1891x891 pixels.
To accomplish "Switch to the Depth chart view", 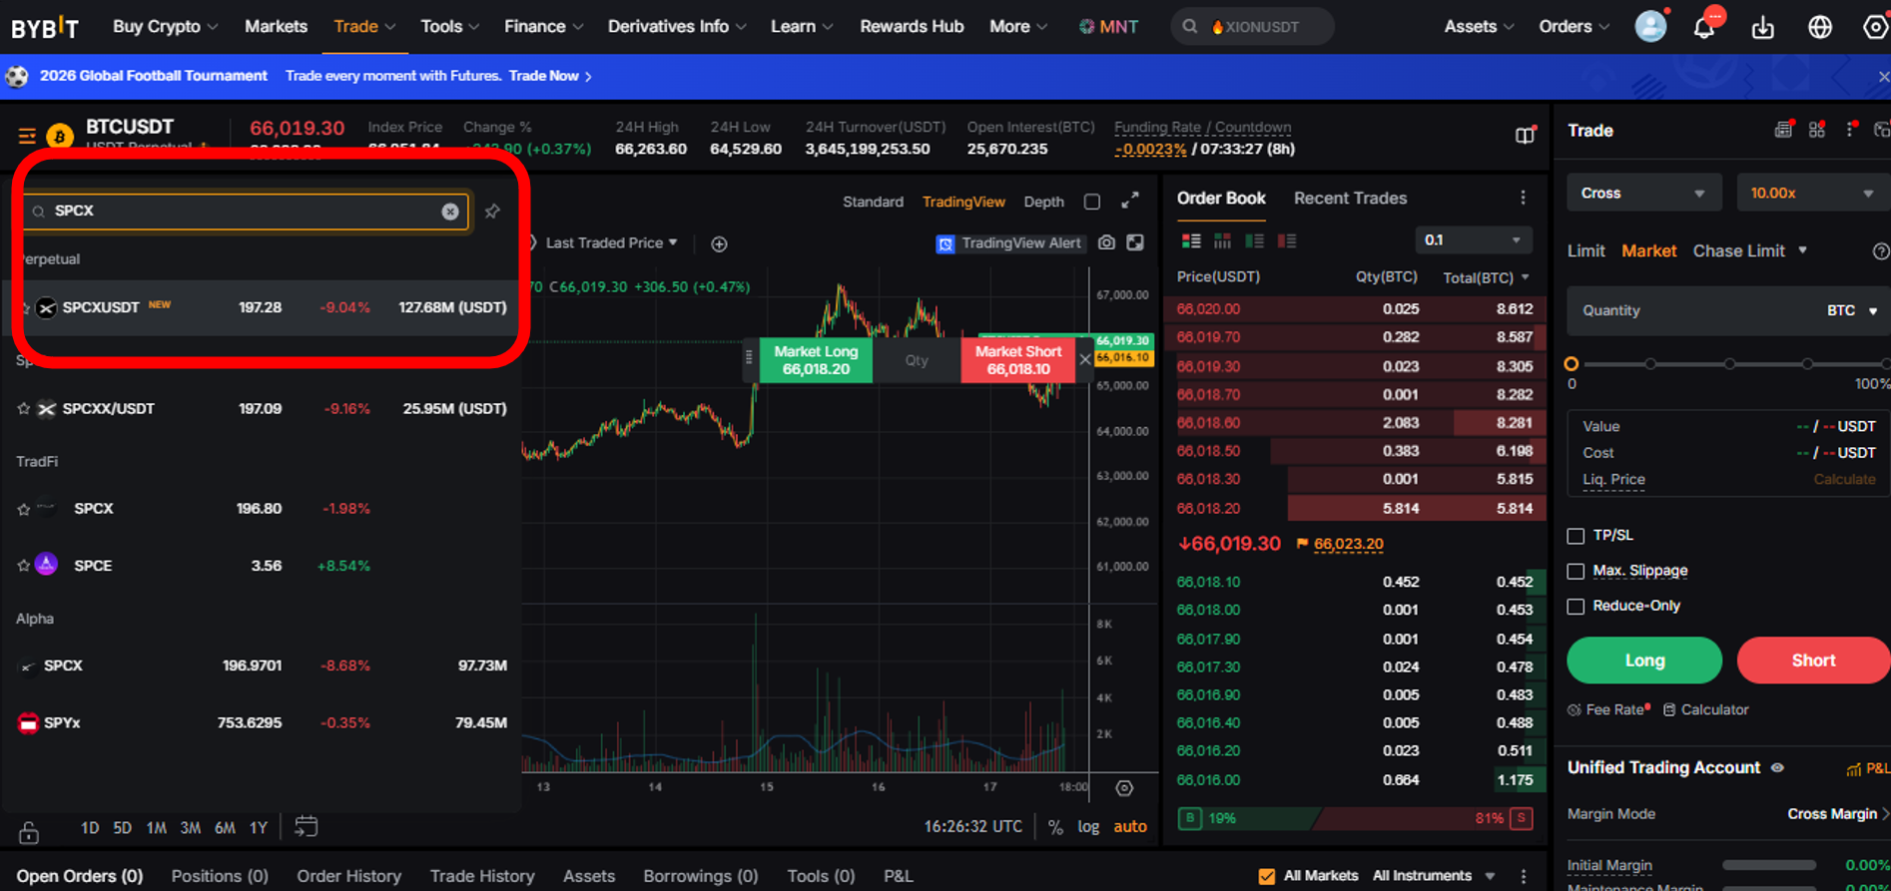I will tap(1043, 202).
